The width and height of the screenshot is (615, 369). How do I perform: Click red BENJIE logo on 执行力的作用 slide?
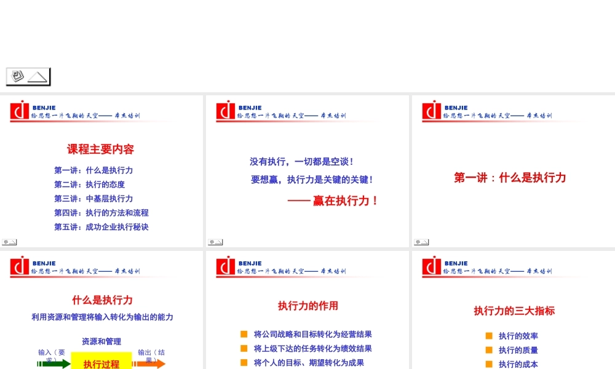226,266
